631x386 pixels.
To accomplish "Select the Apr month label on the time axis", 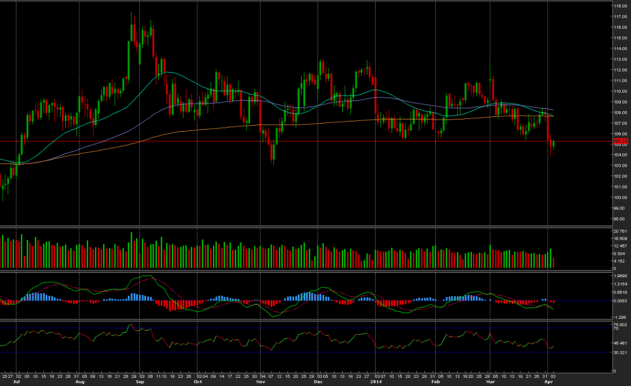I will [548, 382].
